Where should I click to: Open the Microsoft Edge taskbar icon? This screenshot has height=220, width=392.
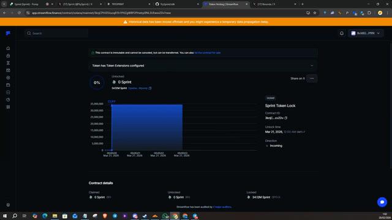click(45, 216)
